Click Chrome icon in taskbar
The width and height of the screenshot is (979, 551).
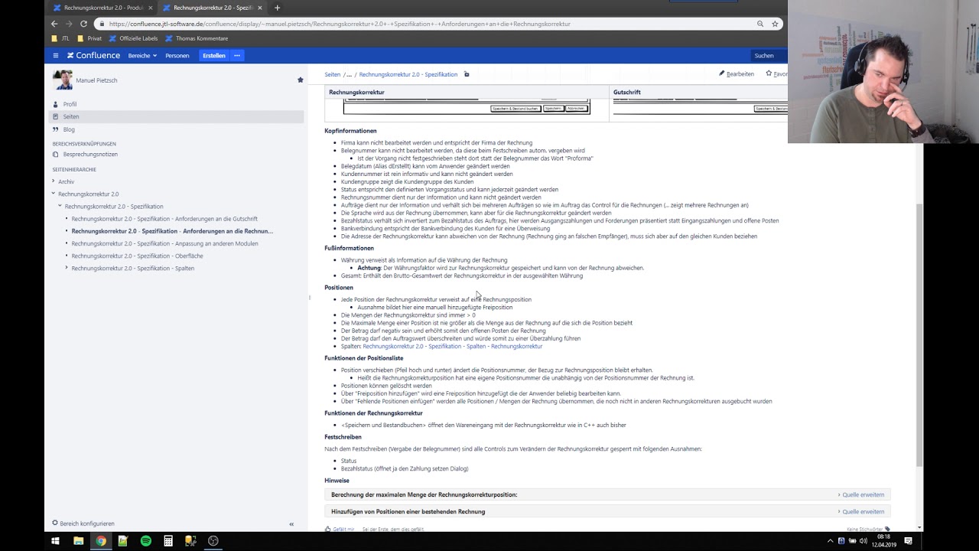pos(100,541)
